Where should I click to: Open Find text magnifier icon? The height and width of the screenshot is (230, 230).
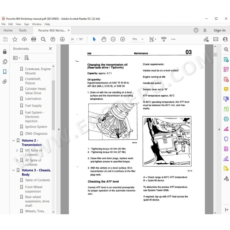[43, 39]
